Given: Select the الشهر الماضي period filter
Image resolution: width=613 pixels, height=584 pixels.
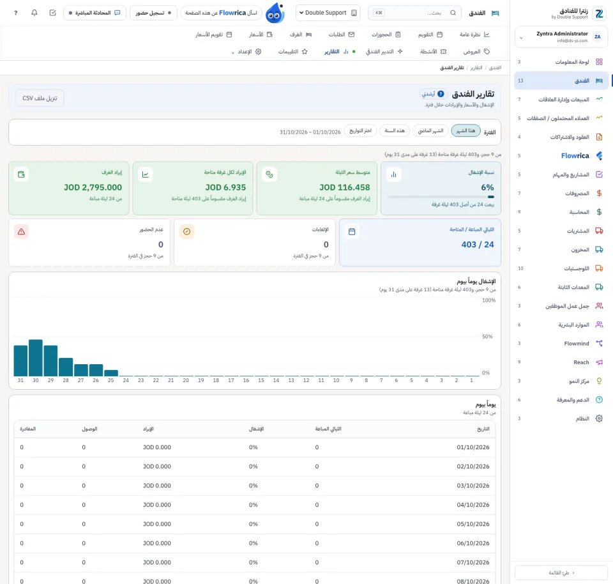Looking at the screenshot, I should tap(430, 130).
